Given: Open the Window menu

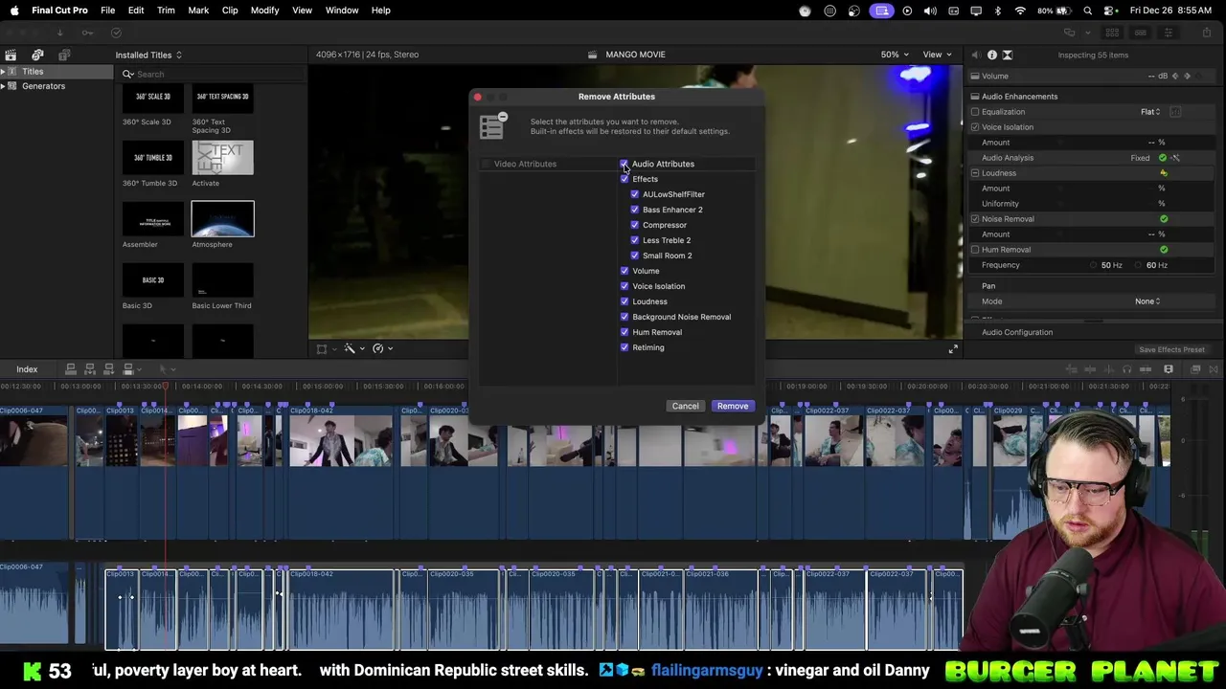Looking at the screenshot, I should [x=342, y=11].
